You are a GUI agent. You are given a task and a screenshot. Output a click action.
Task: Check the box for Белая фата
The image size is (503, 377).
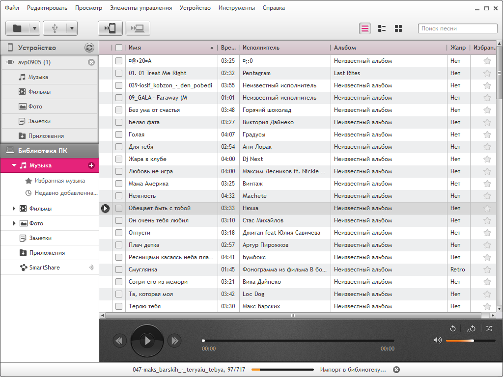click(119, 122)
